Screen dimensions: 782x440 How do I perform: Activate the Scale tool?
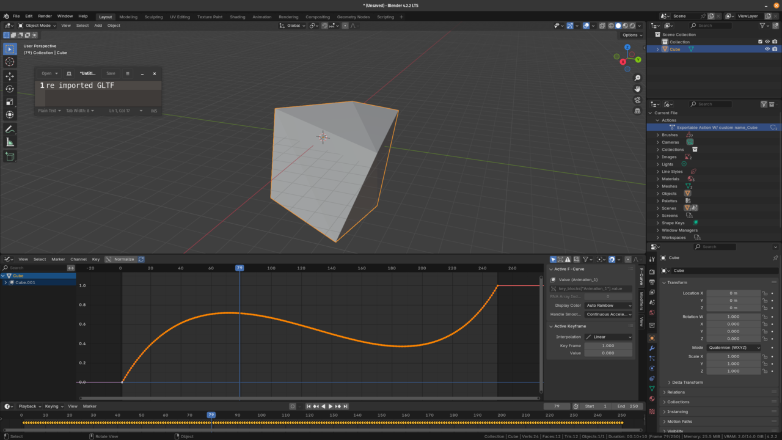[x=10, y=102]
